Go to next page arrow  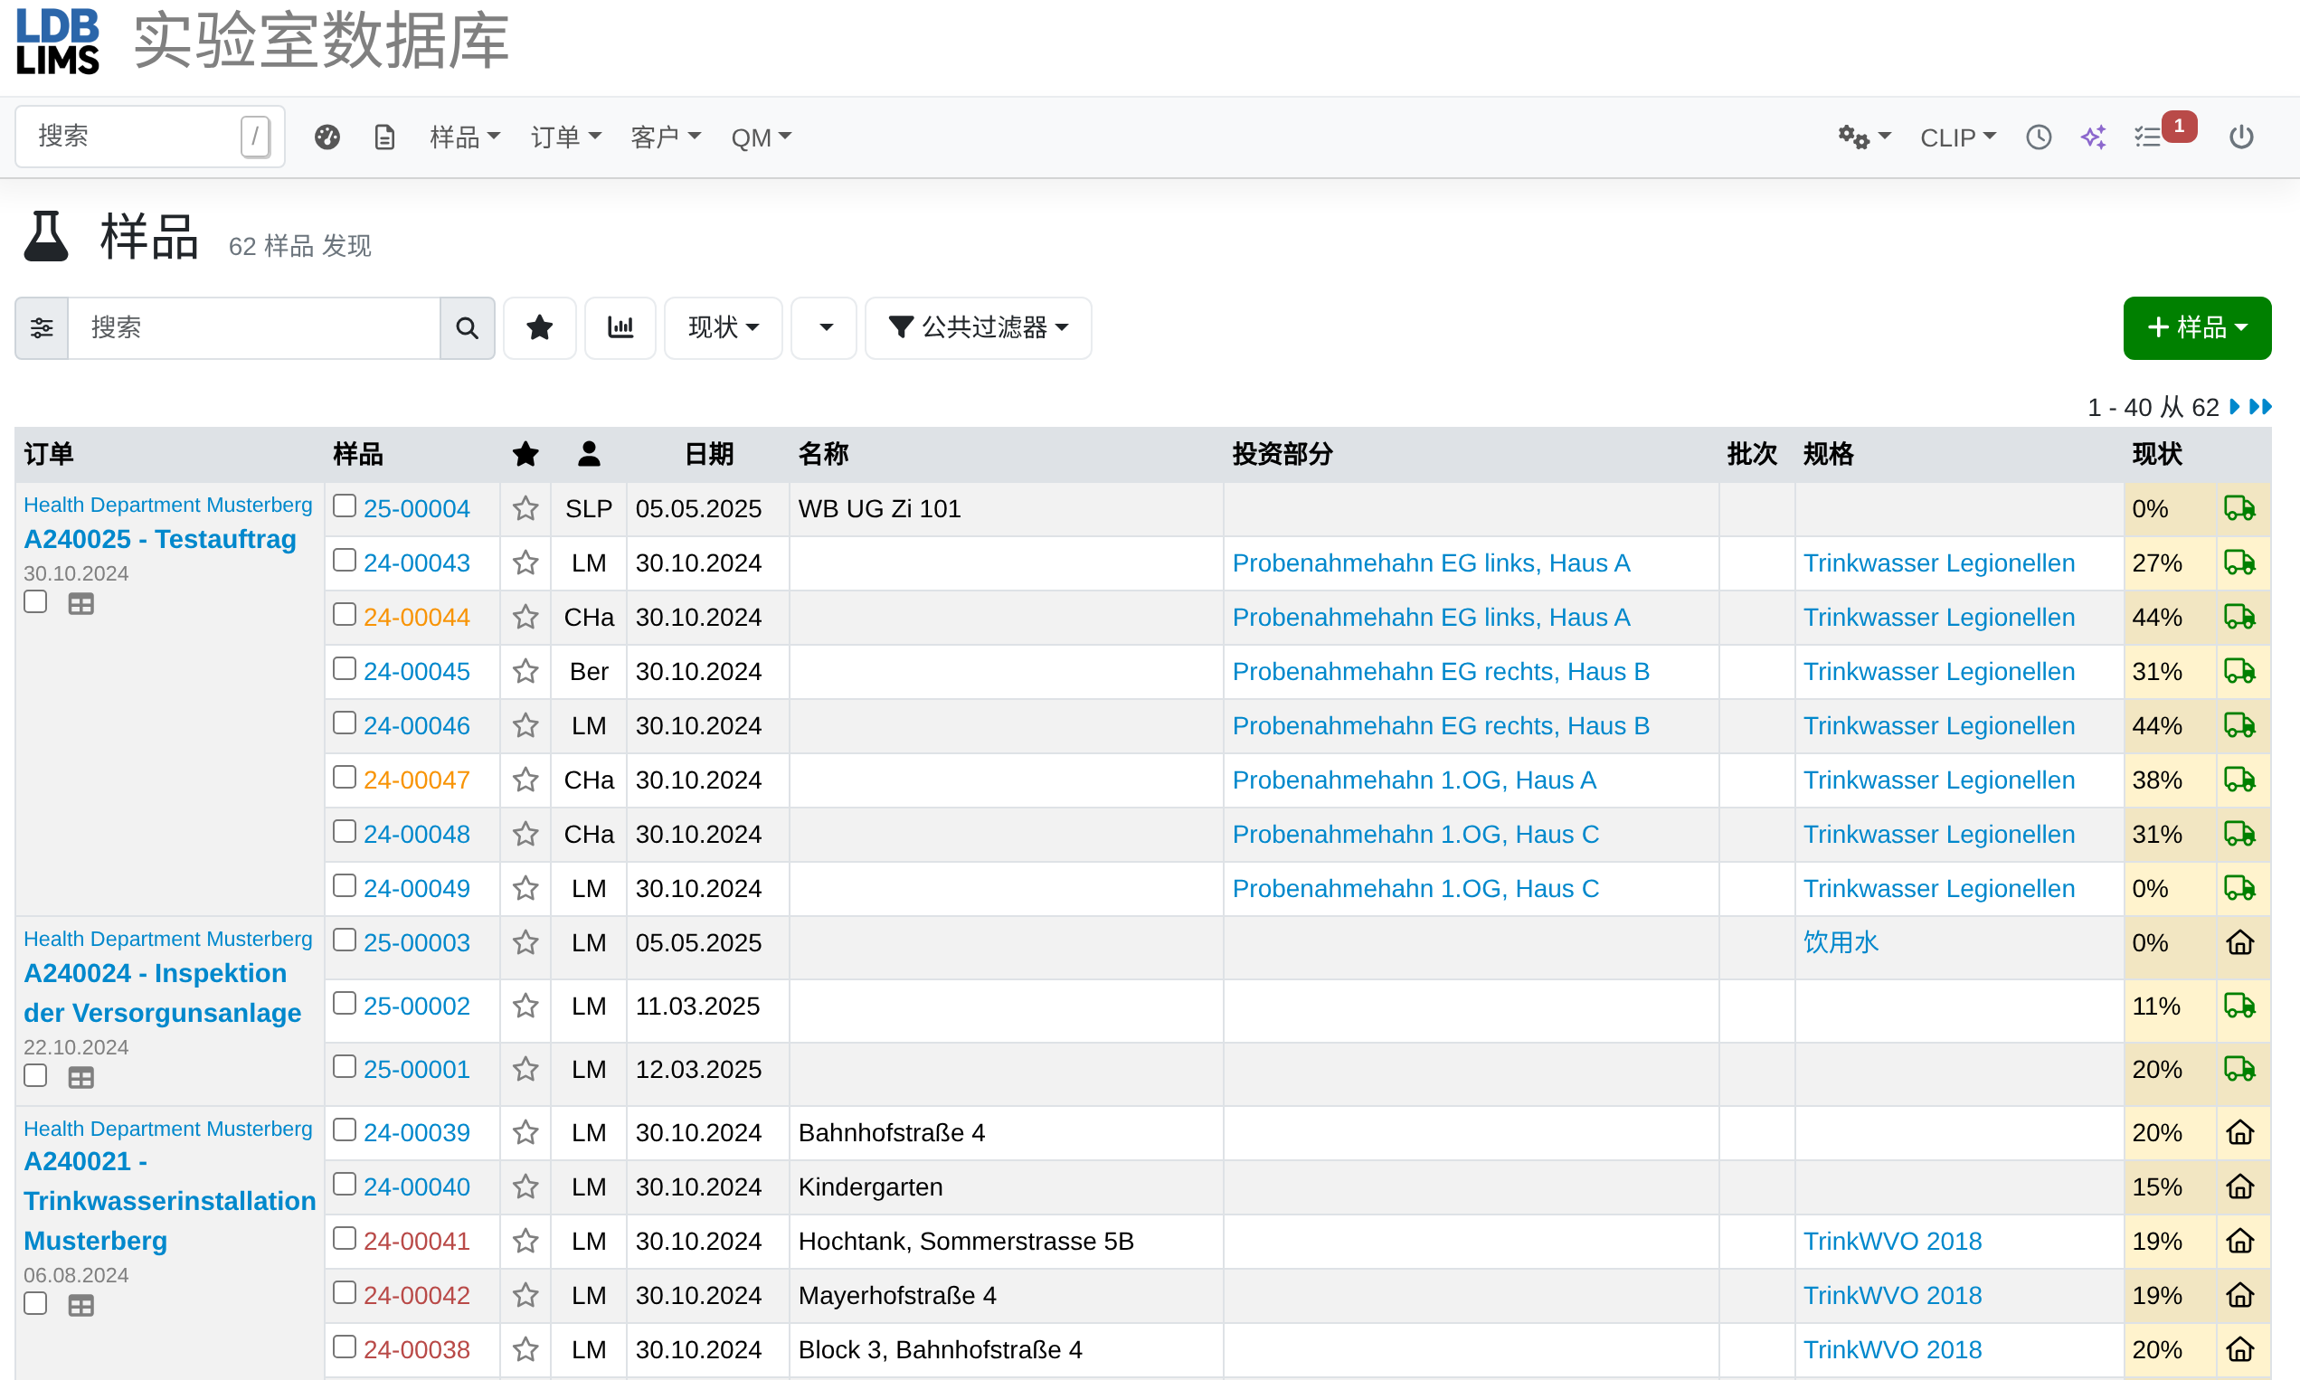2235,406
